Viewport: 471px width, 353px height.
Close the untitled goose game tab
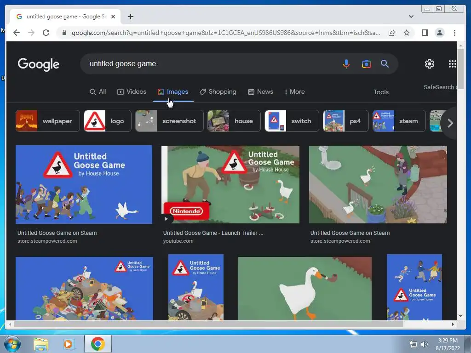click(x=113, y=17)
